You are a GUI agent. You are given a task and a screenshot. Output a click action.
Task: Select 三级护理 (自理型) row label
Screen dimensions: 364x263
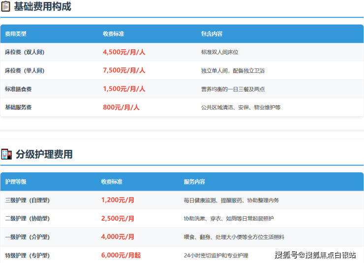(27, 200)
